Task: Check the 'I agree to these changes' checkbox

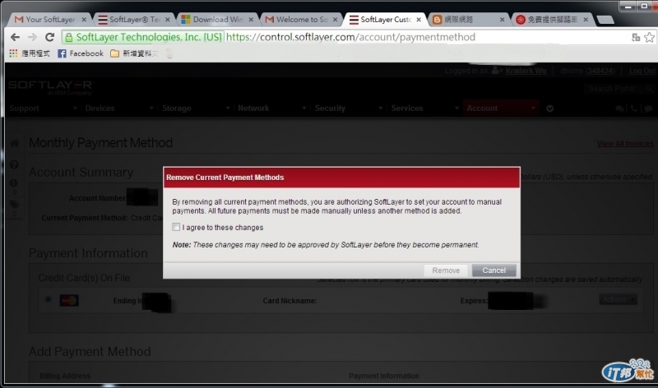Action: pyautogui.click(x=176, y=228)
